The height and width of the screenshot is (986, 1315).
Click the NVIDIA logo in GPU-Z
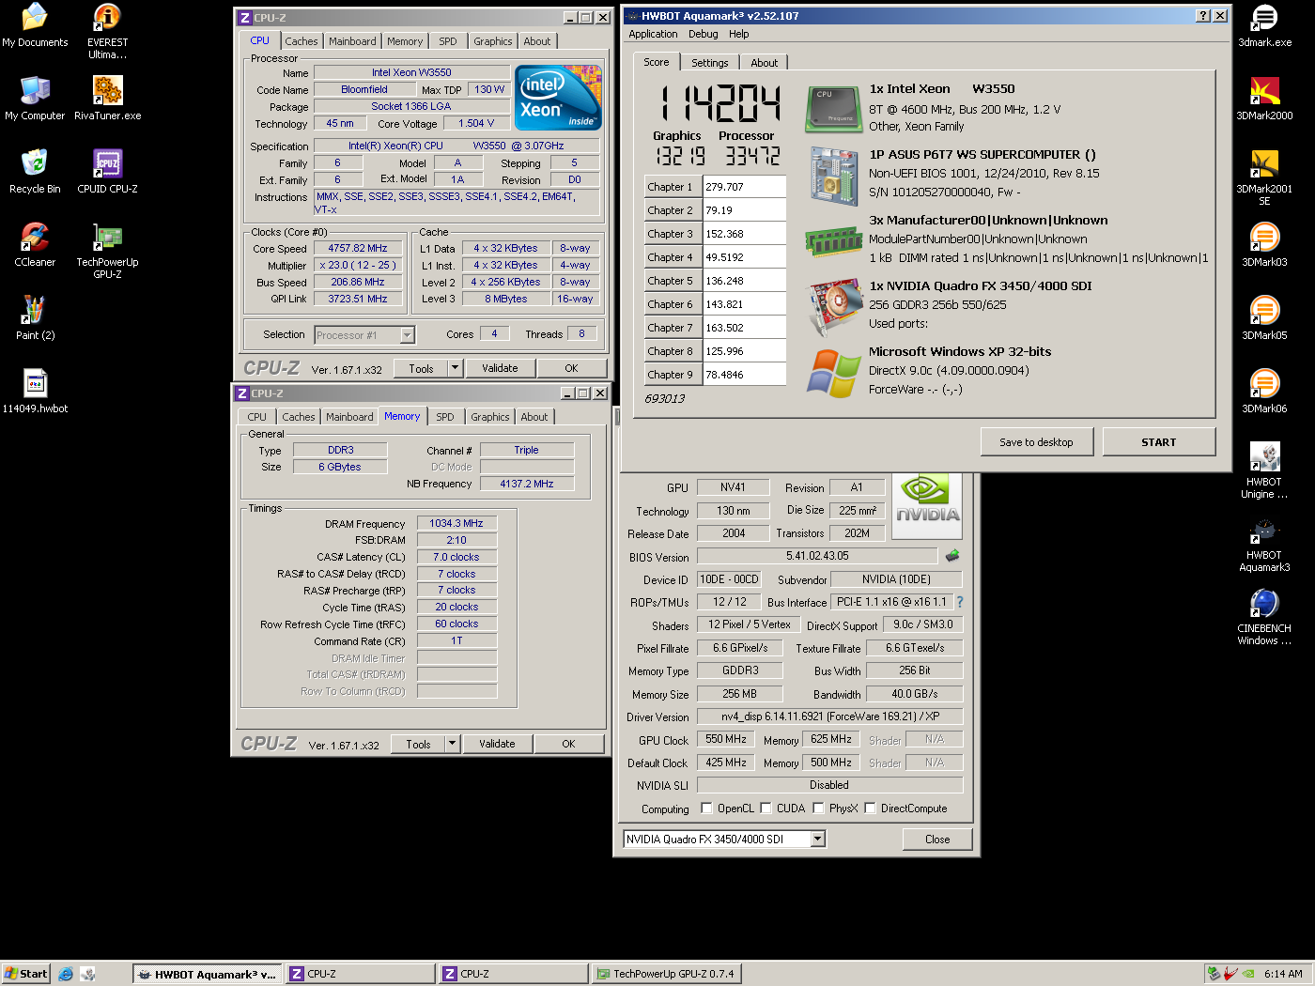coord(927,505)
